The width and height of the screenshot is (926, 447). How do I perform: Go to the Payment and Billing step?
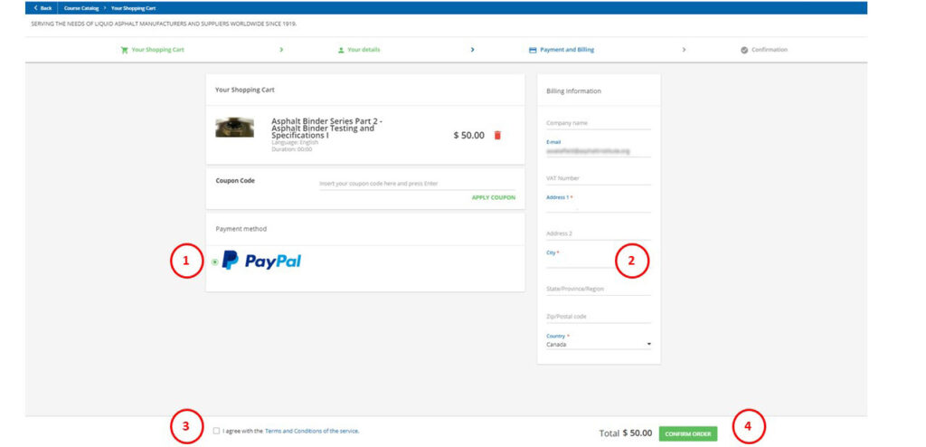562,51
